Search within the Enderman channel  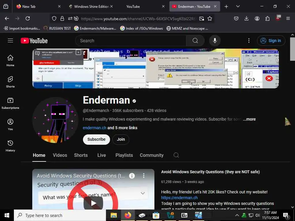[176, 155]
